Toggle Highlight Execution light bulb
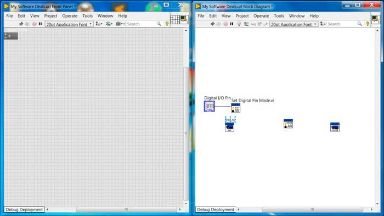384x216 pixels. pos(239,24)
